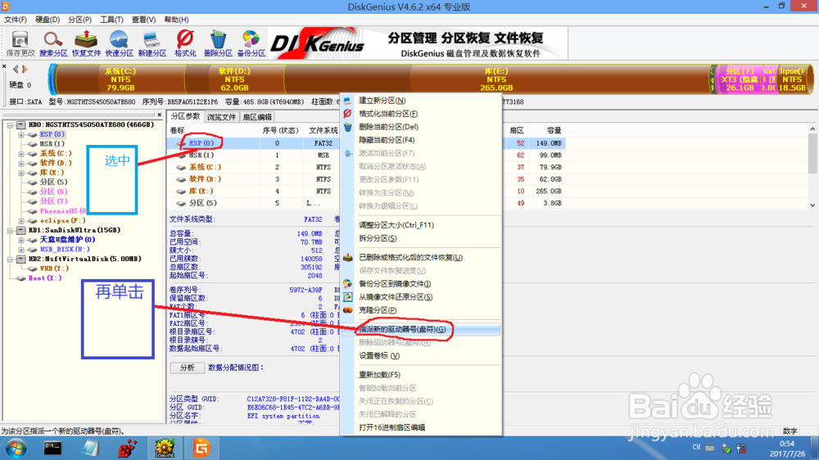Select the 软件(D:) block in disk map
Viewport: 819px width, 460px height.
pos(234,79)
